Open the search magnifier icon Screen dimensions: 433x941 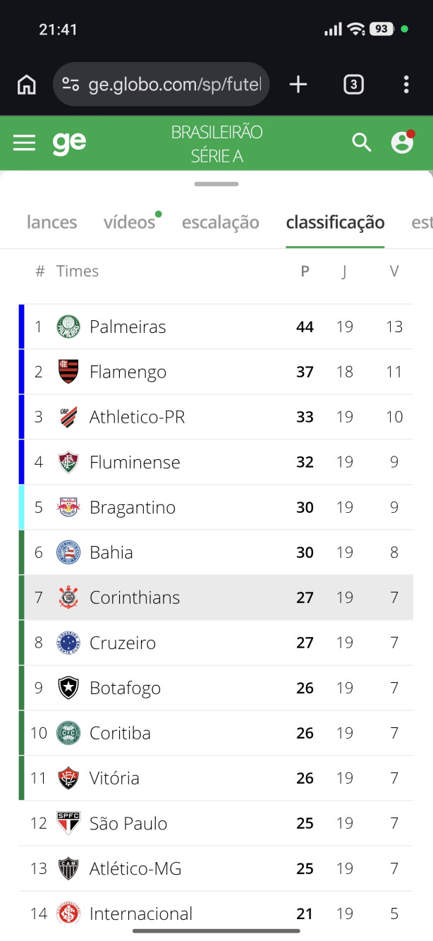click(362, 142)
